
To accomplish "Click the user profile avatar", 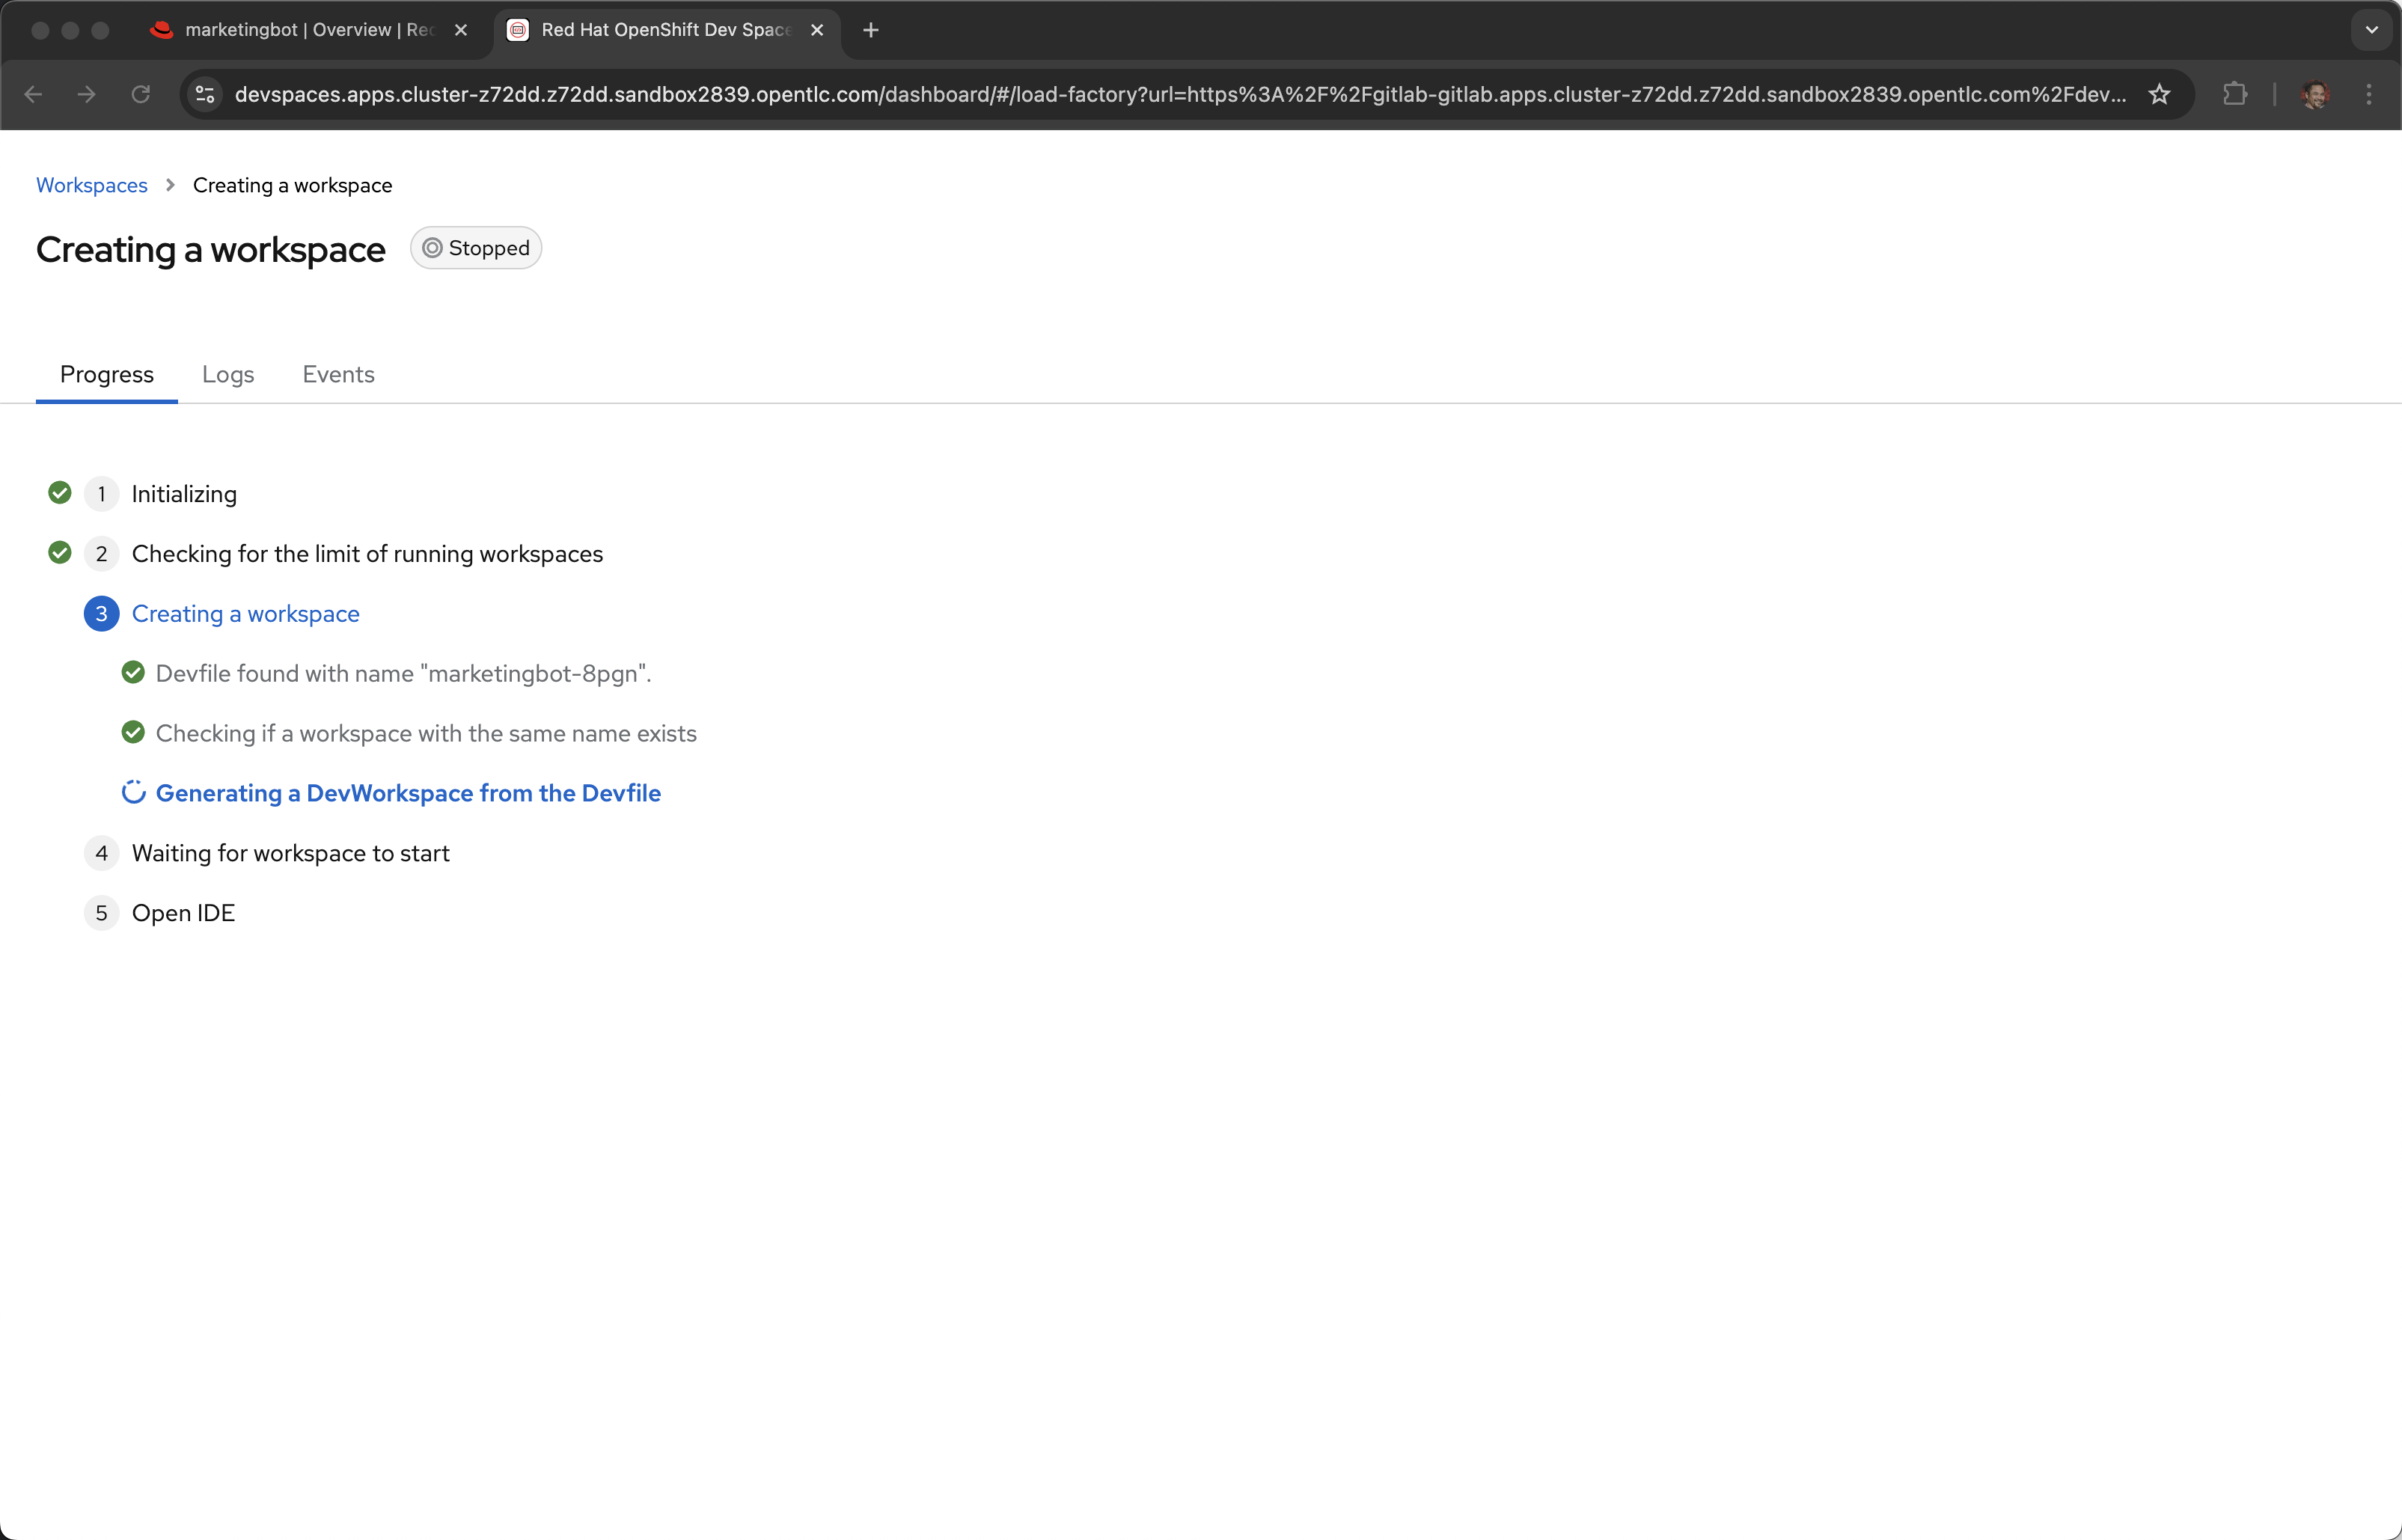I will pos(2315,94).
